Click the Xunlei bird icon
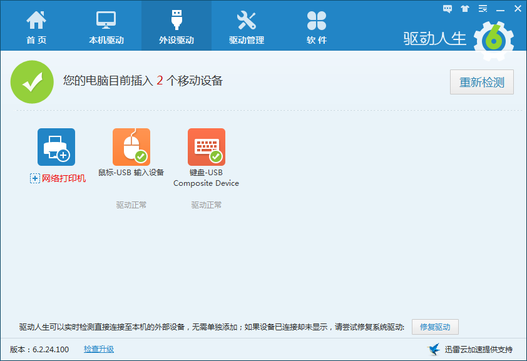This screenshot has height=361, width=527. click(434, 349)
